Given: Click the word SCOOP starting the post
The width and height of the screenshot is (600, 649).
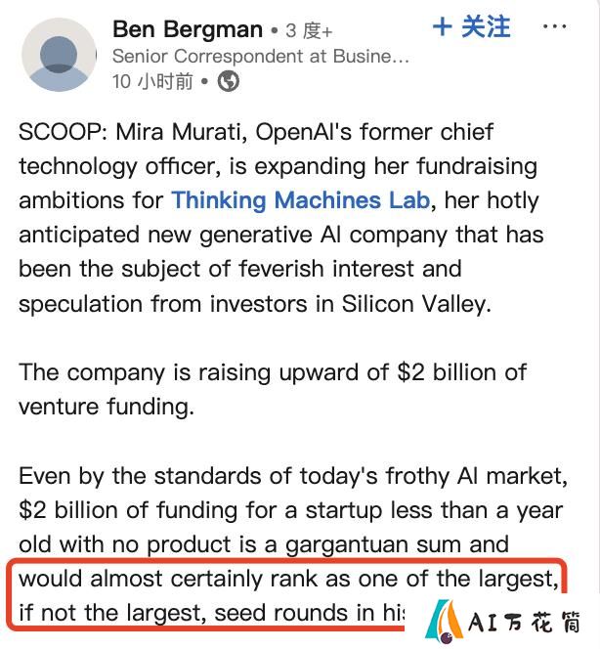Looking at the screenshot, I should click(x=60, y=132).
